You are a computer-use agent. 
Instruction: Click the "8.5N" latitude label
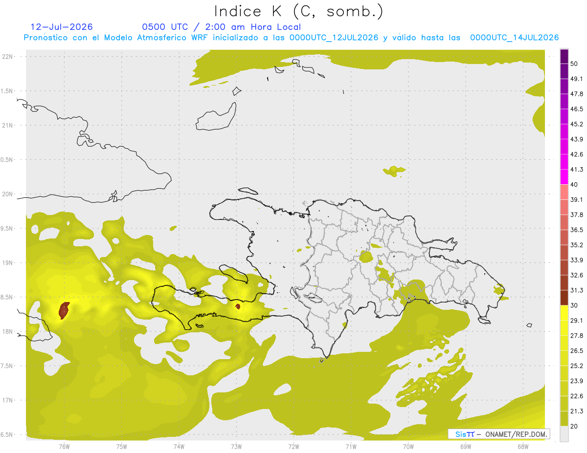(7, 297)
